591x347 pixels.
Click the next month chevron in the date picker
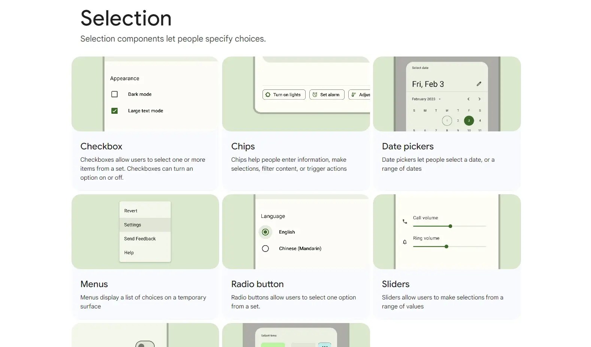[x=479, y=99]
